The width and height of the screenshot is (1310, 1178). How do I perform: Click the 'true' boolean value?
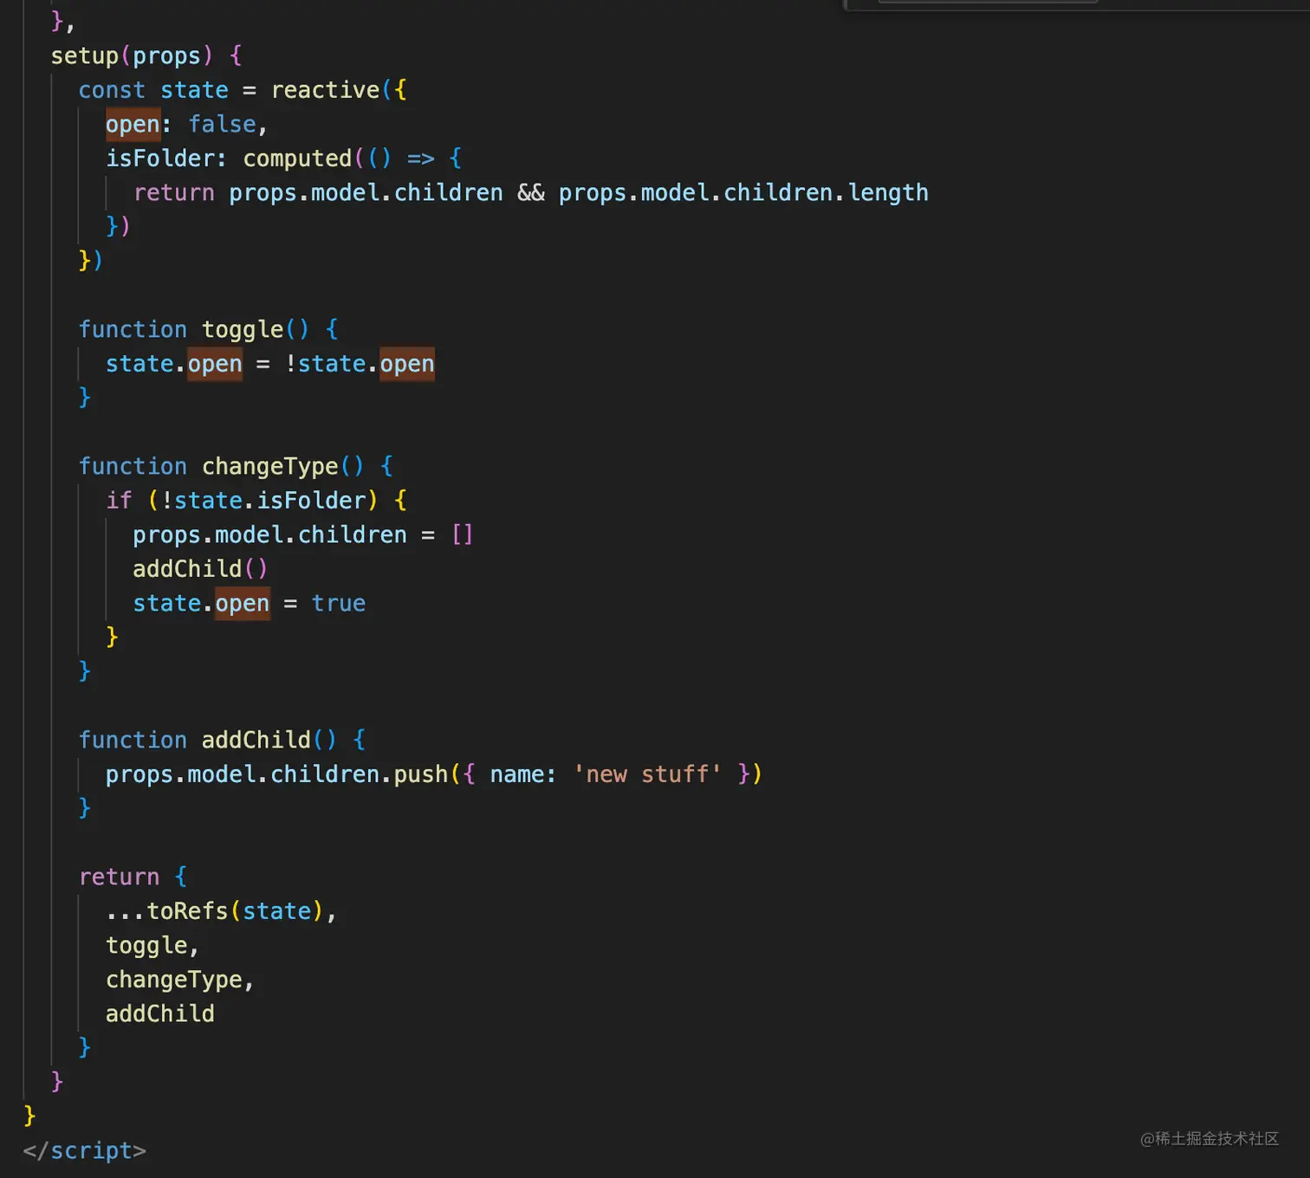339,604
